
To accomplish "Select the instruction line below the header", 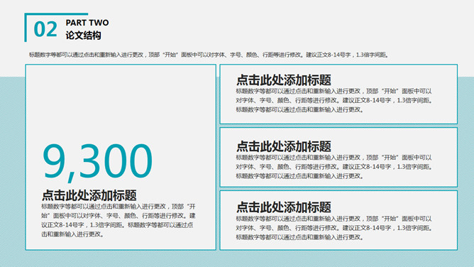I will 209,55.
